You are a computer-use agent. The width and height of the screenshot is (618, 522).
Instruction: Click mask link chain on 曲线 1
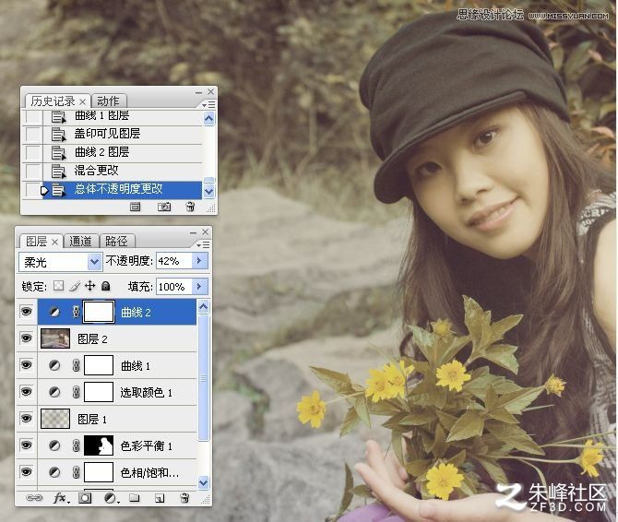[x=76, y=365]
